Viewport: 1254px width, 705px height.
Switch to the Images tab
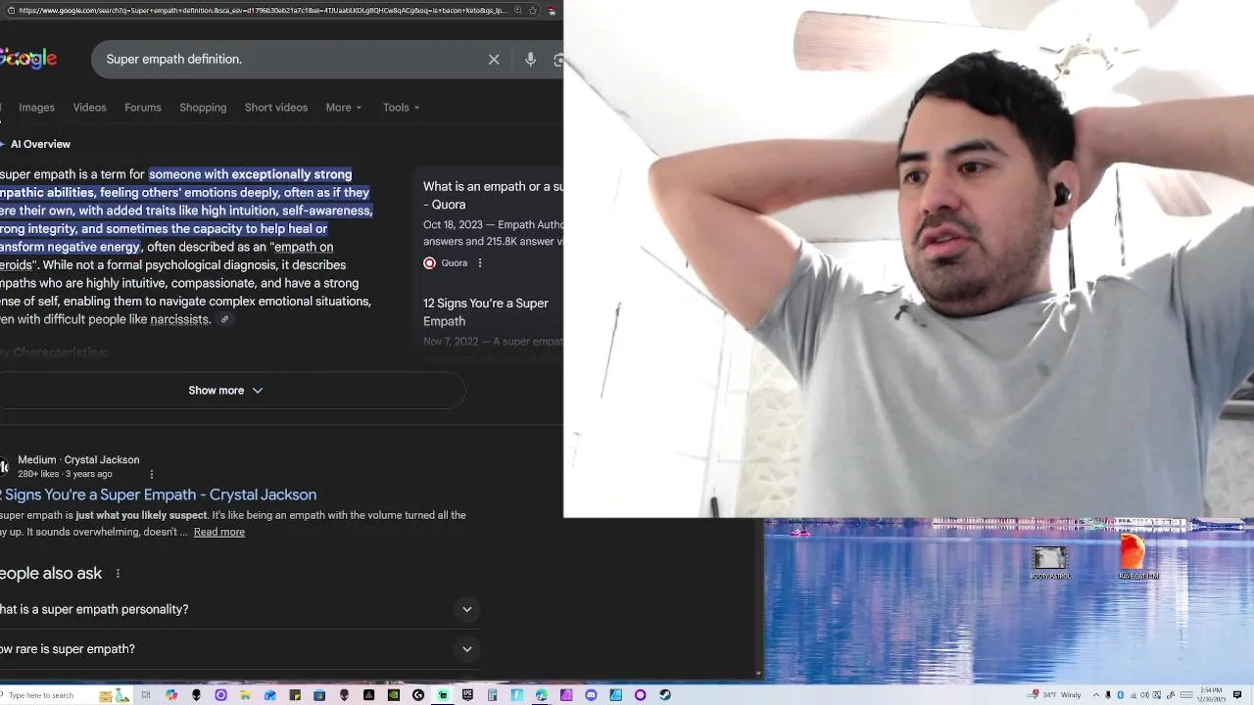point(37,108)
